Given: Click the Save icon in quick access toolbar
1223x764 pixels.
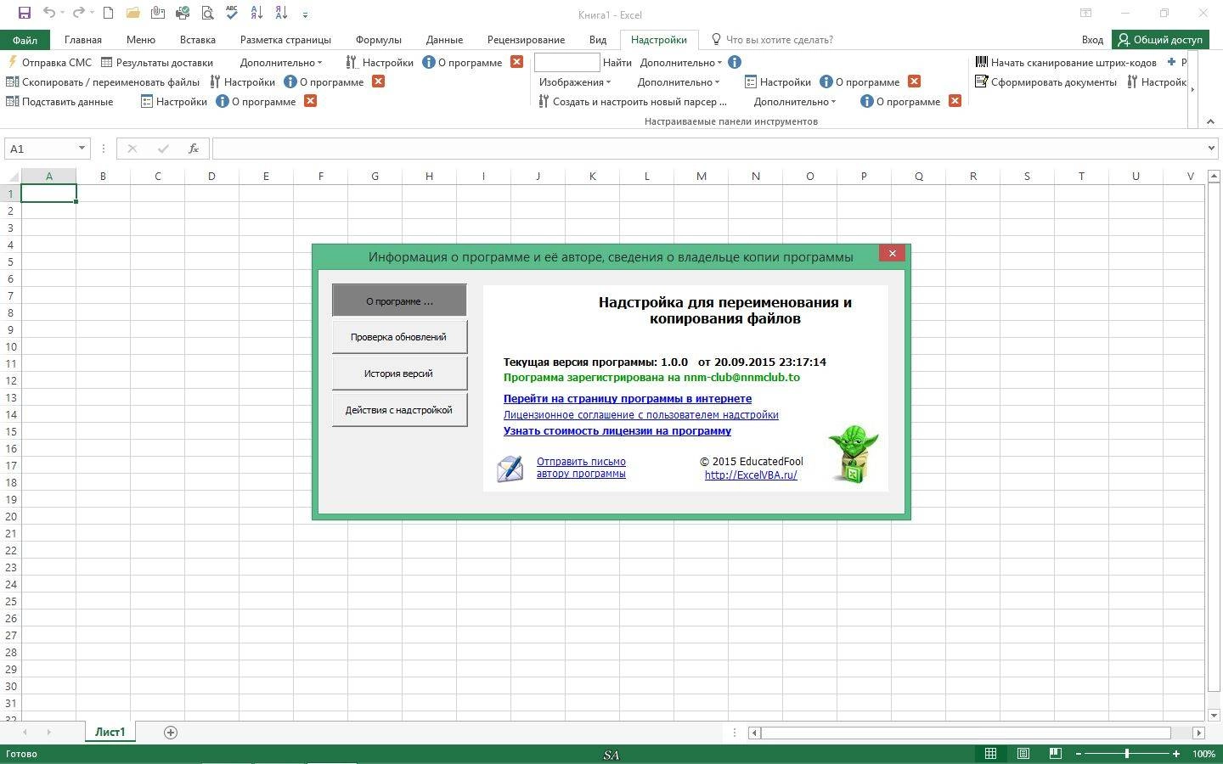Looking at the screenshot, I should point(24,13).
